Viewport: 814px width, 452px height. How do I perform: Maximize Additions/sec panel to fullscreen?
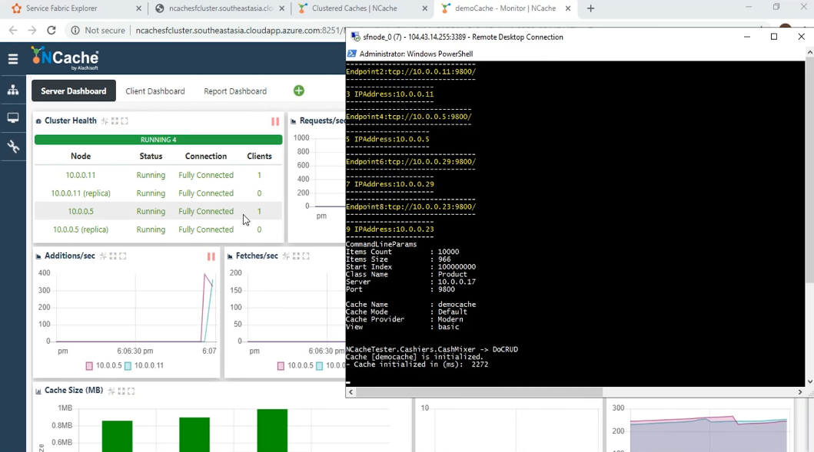pos(122,256)
